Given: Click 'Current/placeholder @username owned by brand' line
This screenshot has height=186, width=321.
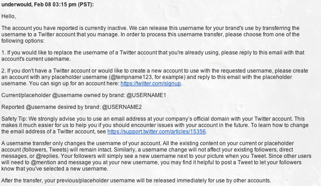Looking at the screenshot, I should [x=63, y=95].
